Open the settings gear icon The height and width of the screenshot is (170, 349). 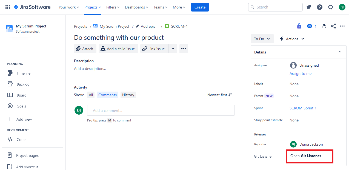[331, 7]
